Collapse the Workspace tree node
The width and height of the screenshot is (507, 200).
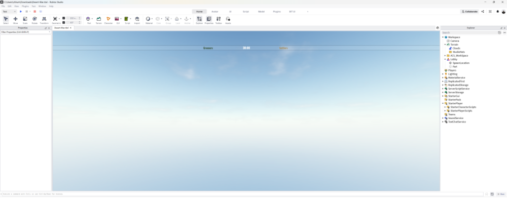coord(443,37)
